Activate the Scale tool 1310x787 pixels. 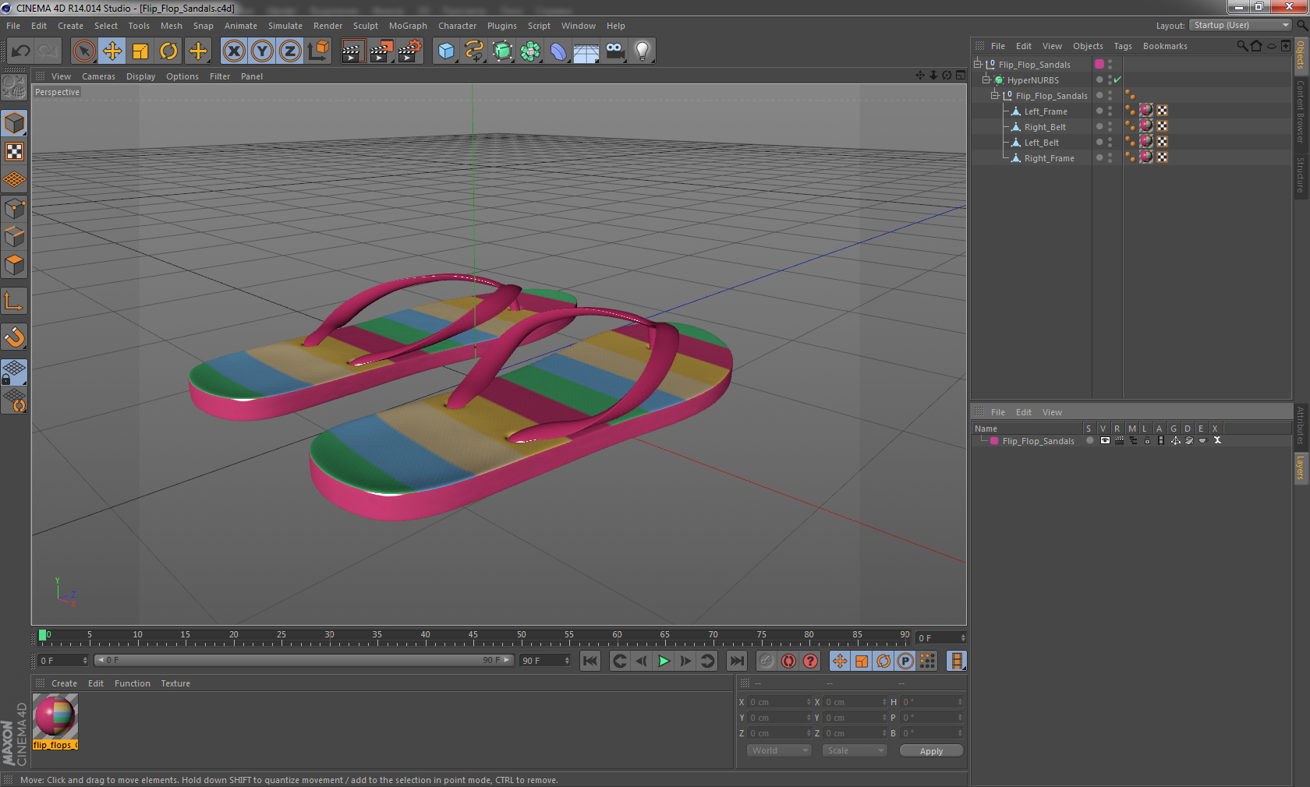pyautogui.click(x=140, y=51)
